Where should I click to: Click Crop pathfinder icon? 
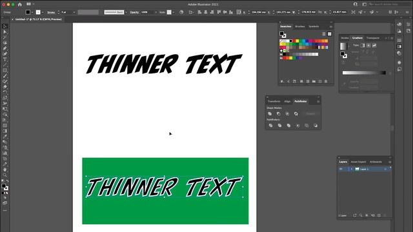(297, 126)
